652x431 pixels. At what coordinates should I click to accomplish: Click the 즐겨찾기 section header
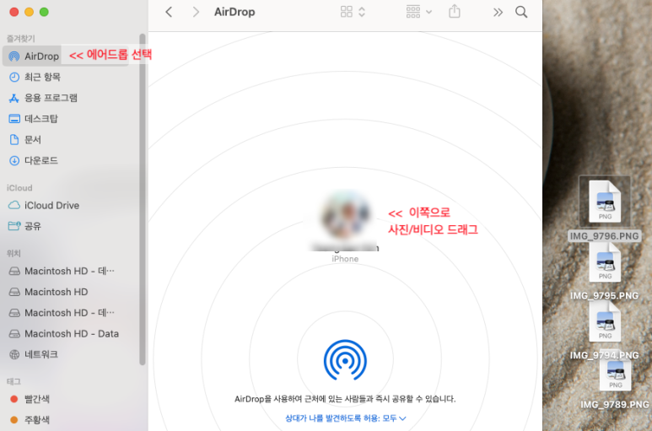click(x=21, y=39)
